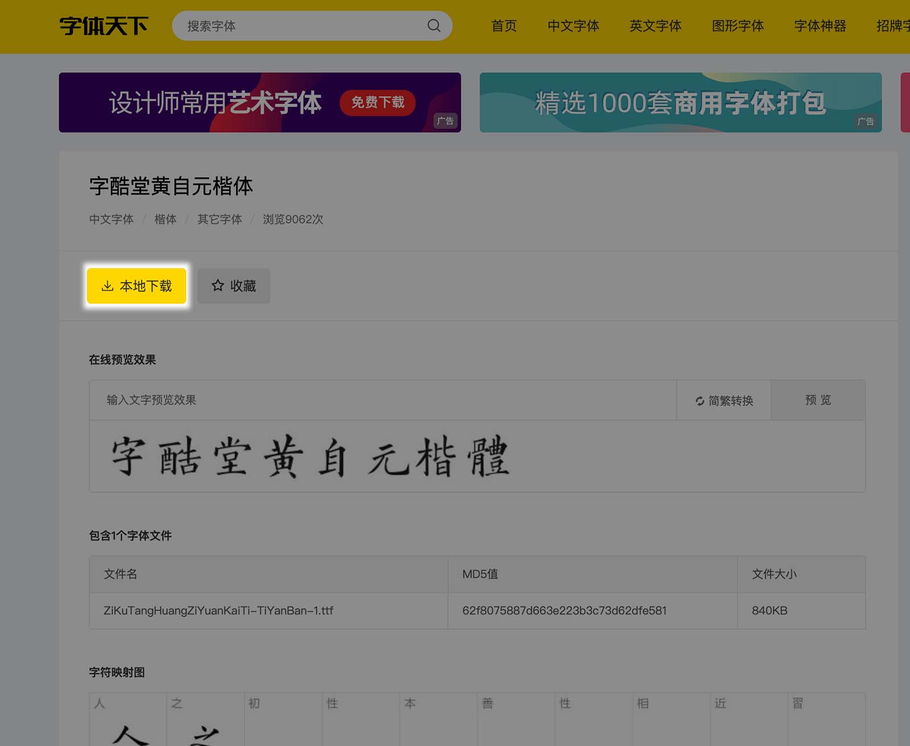The height and width of the screenshot is (746, 910).
Task: Open the 英文字体 category menu
Action: click(x=655, y=26)
